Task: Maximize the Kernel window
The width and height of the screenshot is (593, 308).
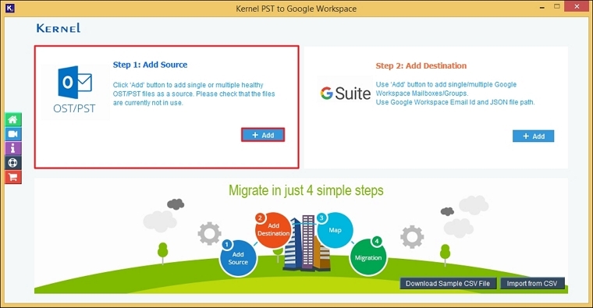Action: click(x=556, y=6)
